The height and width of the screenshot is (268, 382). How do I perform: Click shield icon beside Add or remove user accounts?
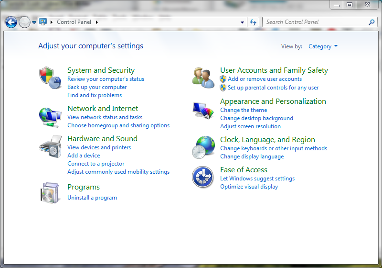[x=223, y=79]
